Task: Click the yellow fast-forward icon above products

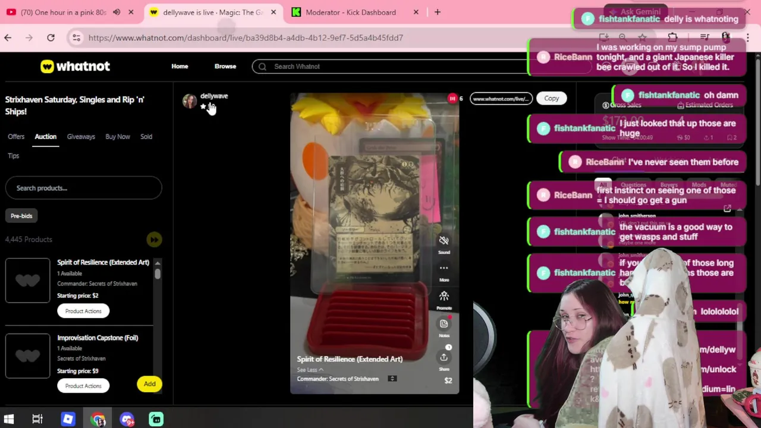Action: click(x=154, y=240)
